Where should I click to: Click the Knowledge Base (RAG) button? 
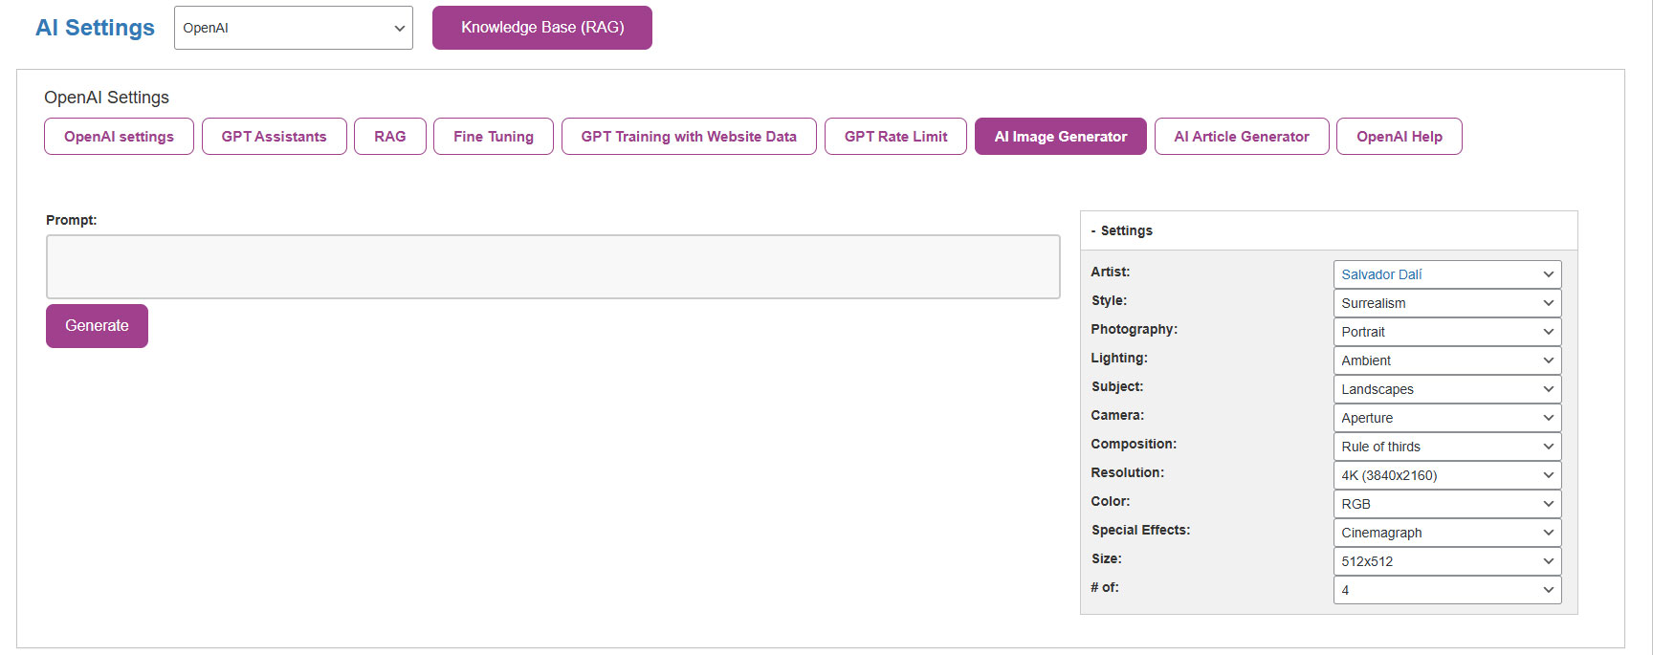click(541, 28)
